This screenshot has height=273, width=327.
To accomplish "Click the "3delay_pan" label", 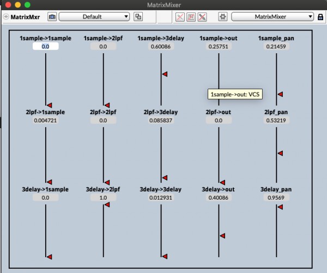I will 276,189.
